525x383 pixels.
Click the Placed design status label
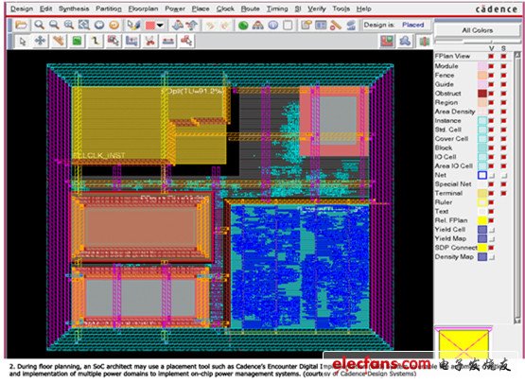[412, 25]
